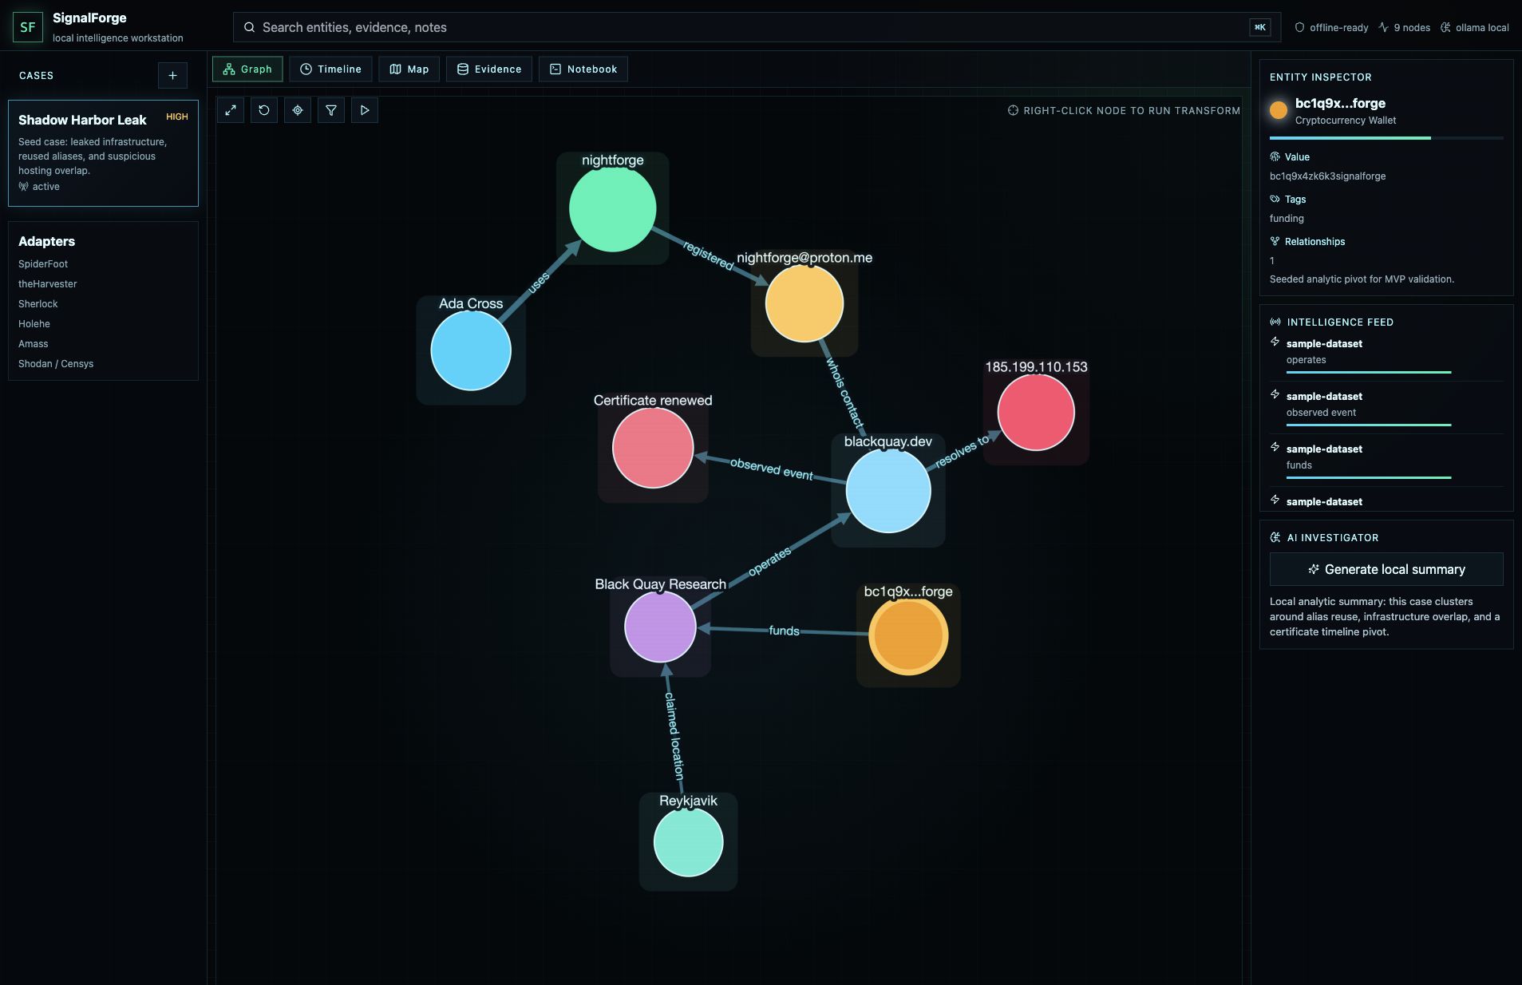This screenshot has width=1522, height=985.
Task: Click the reset layout rotate icon
Action: (x=264, y=110)
